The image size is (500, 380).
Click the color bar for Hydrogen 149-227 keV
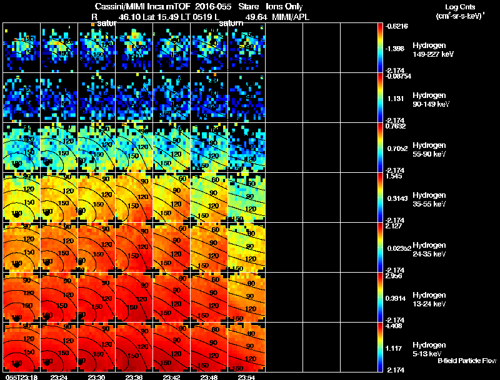click(380, 48)
